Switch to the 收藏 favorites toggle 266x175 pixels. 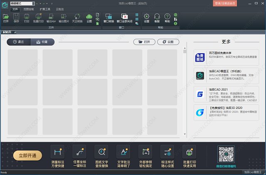42,42
